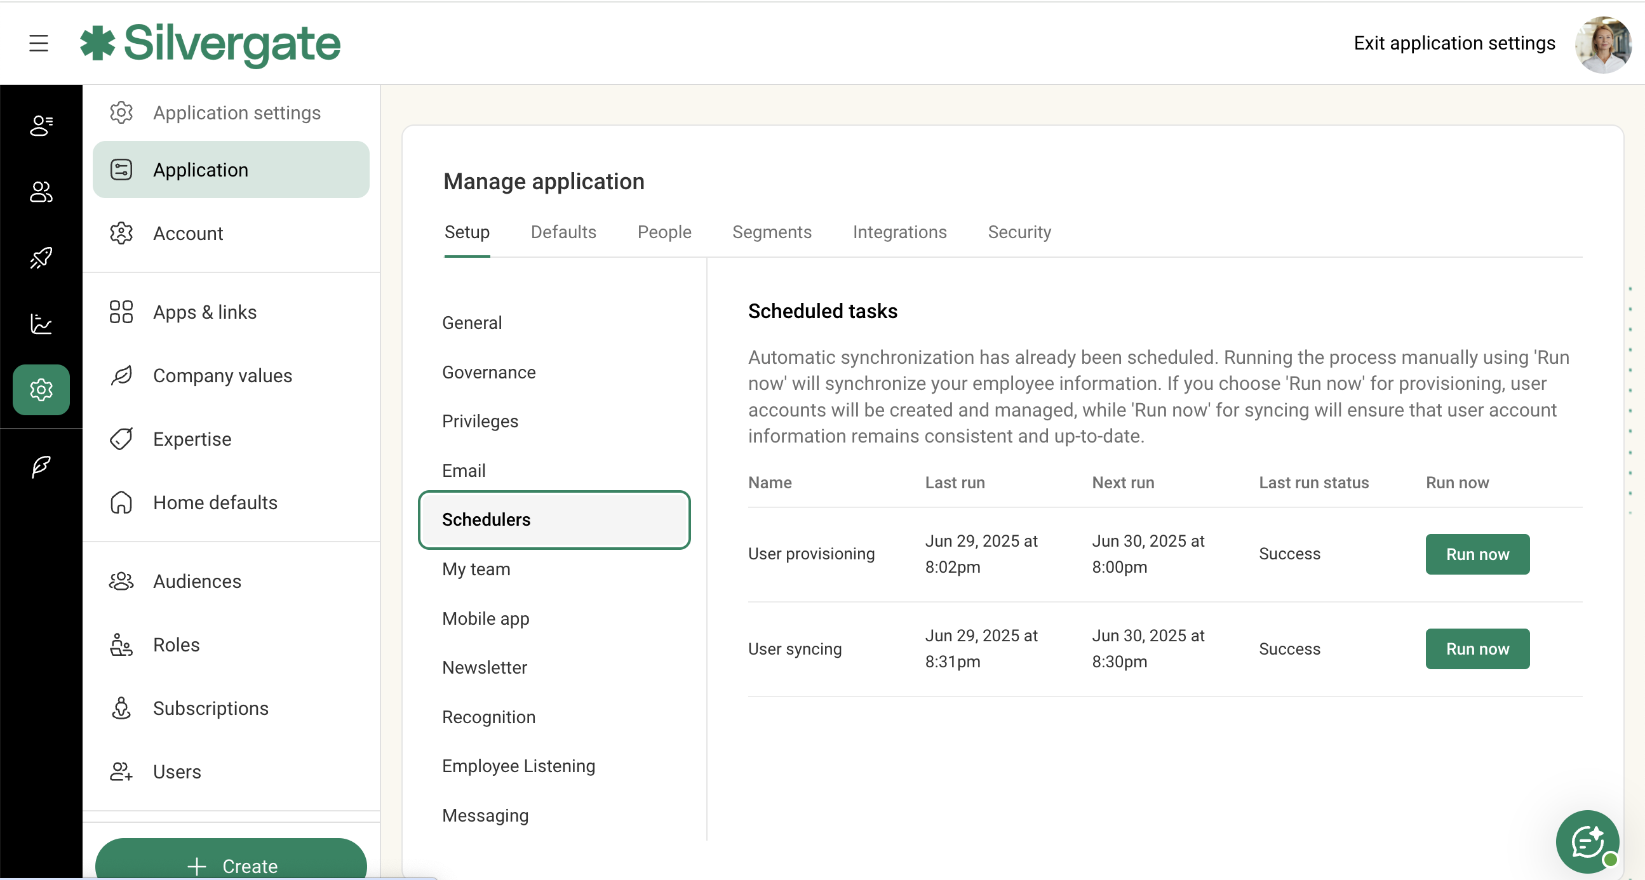This screenshot has width=1645, height=880.
Task: Select Company values in settings menu
Action: pyautogui.click(x=222, y=376)
